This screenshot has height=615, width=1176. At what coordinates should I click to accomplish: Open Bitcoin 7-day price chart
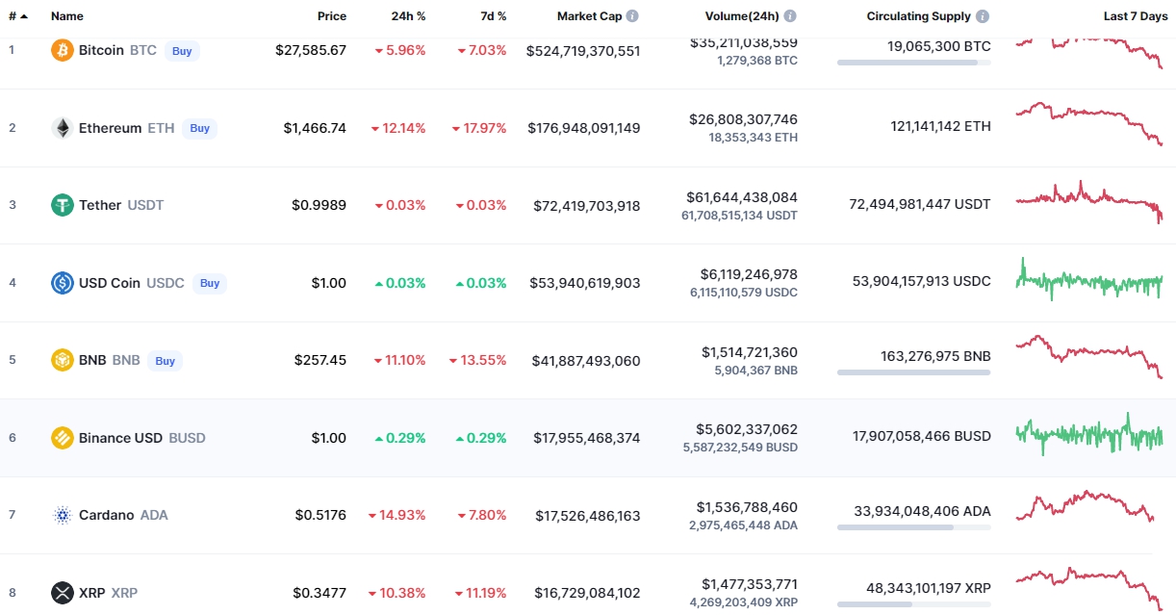coord(1089,52)
